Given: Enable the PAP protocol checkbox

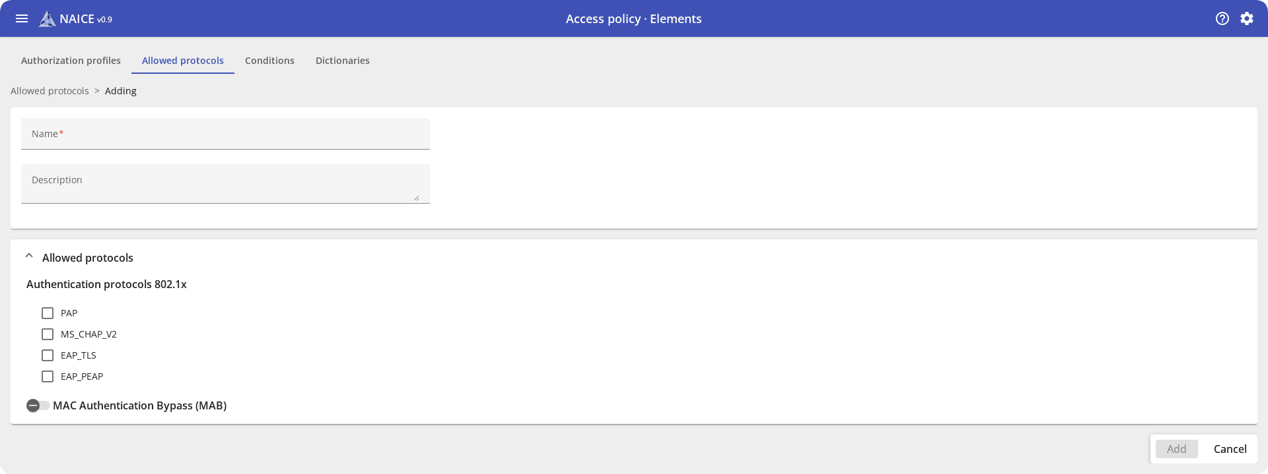Looking at the screenshot, I should click(x=48, y=313).
